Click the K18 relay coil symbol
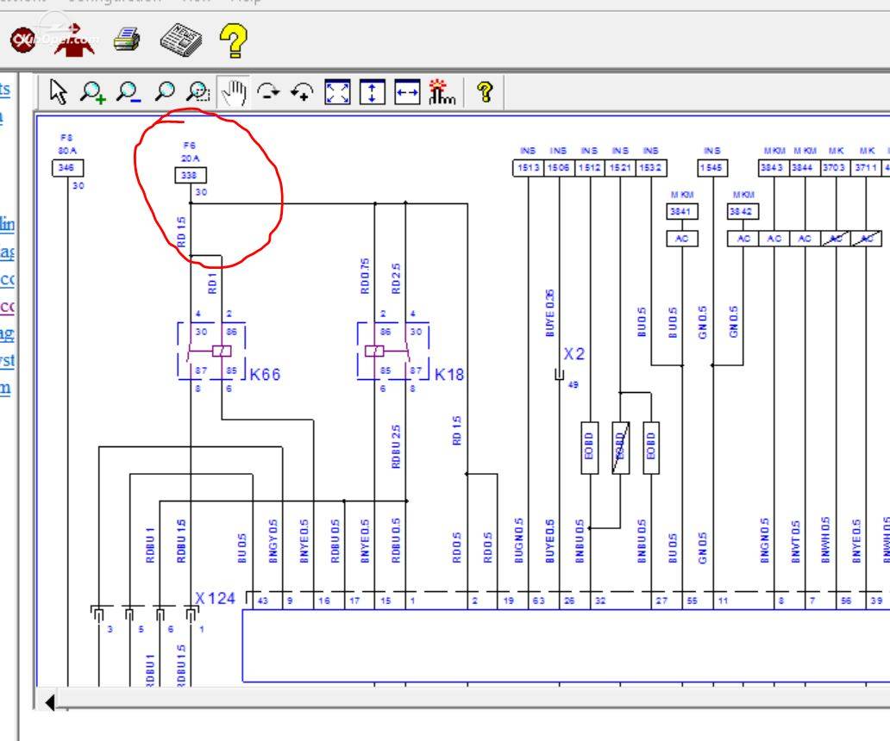 (374, 351)
